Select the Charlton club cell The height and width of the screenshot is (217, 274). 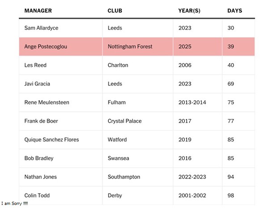[x=118, y=65]
